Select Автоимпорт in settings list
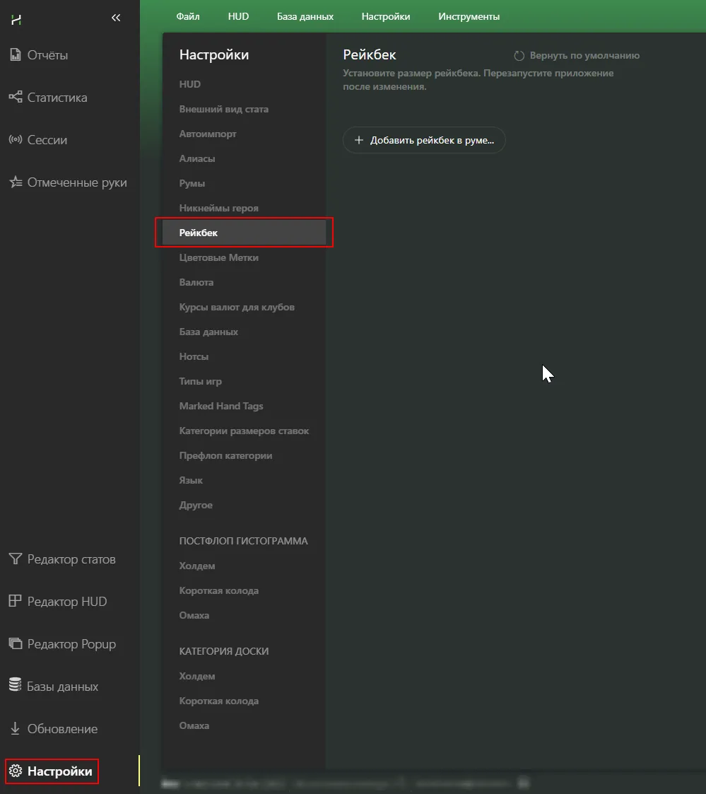 point(208,134)
